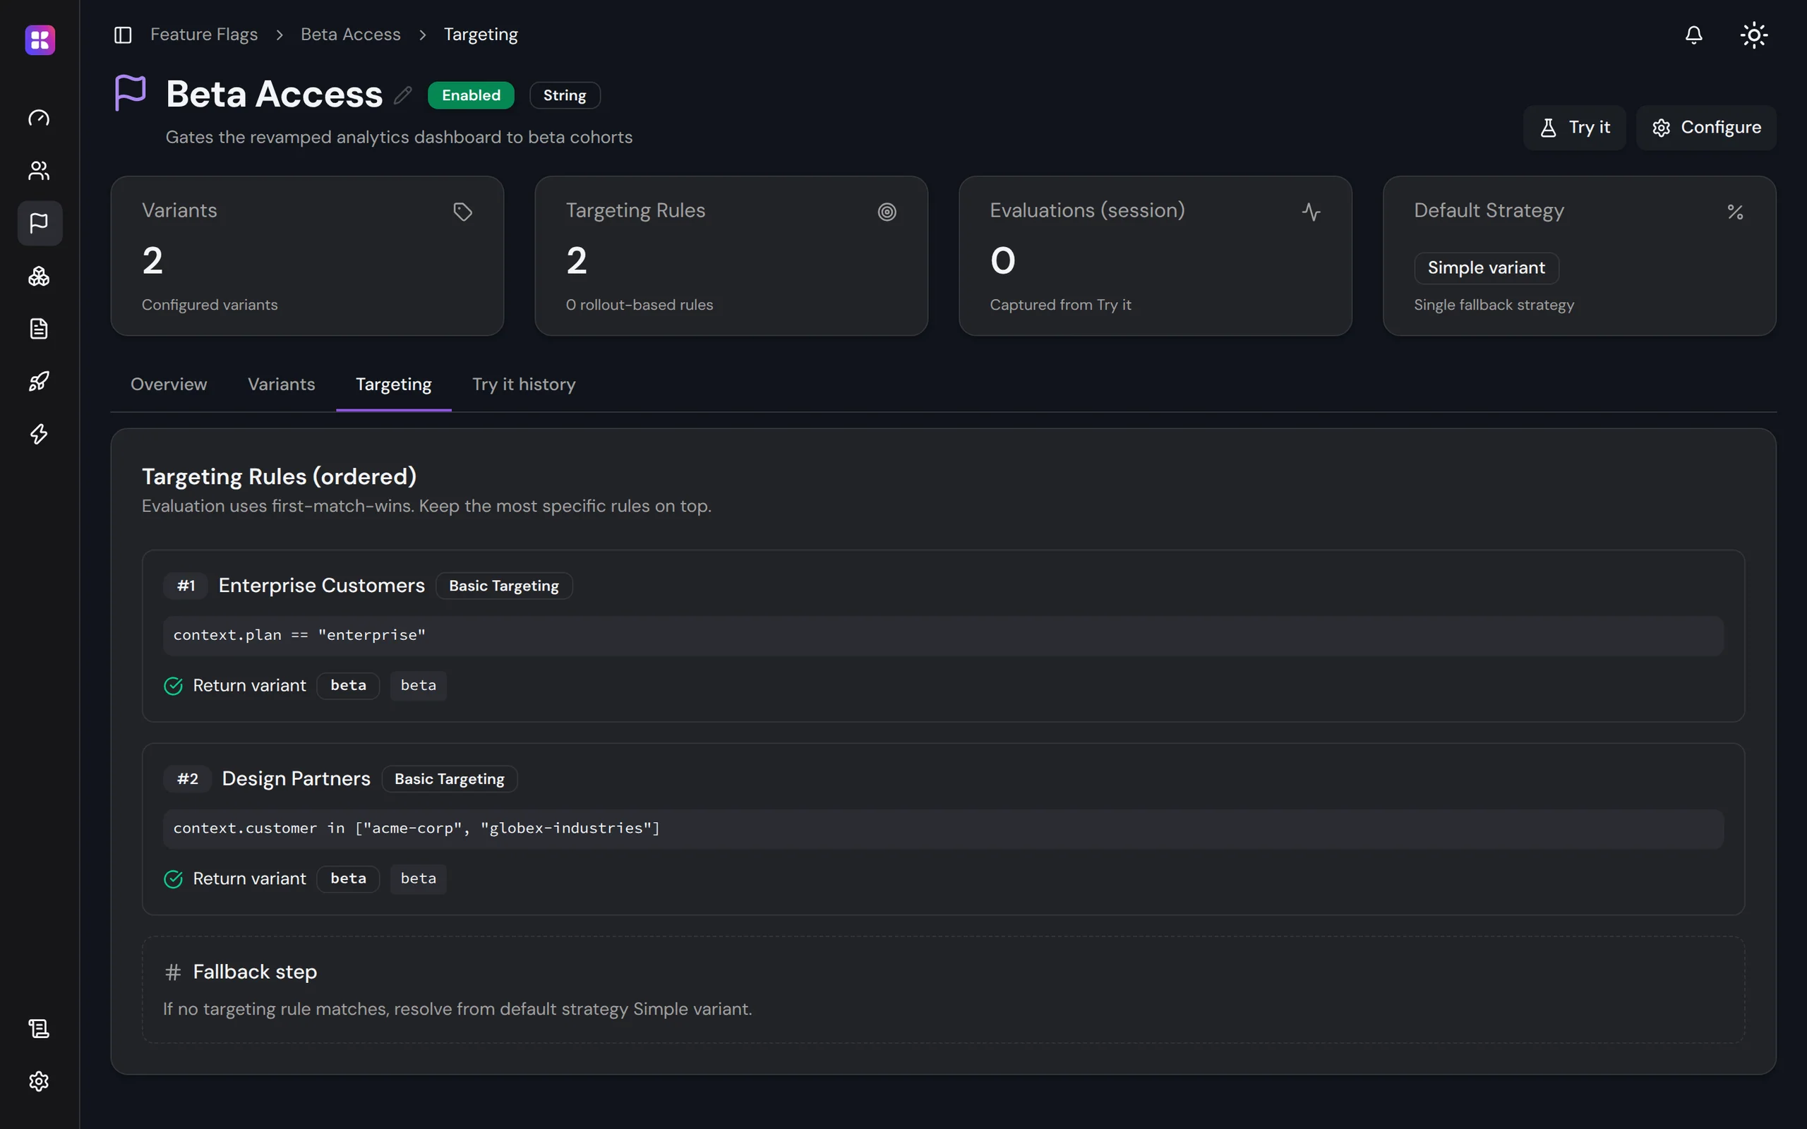Viewport: 1807px width, 1129px height.
Task: Open the users icon in sidebar
Action: [39, 171]
